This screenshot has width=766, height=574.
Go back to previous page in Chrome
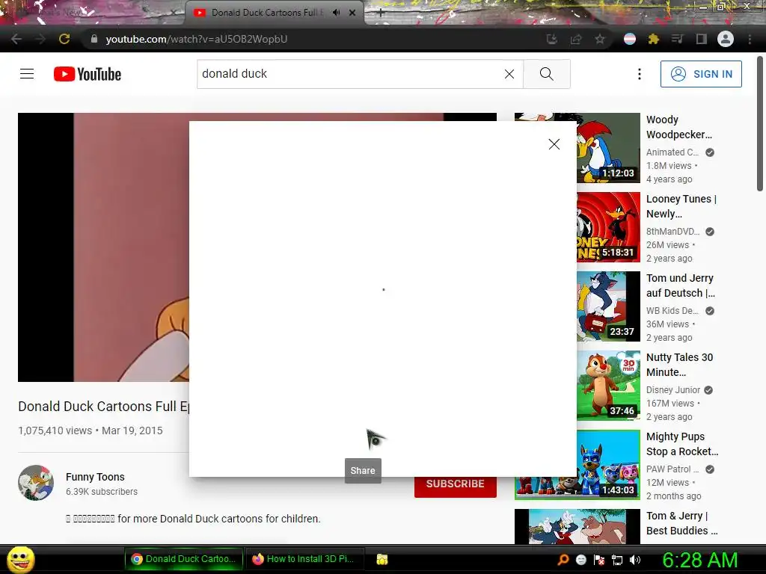[x=16, y=39]
